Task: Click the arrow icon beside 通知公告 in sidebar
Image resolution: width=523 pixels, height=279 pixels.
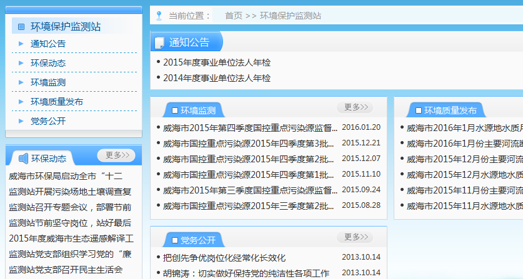Action: 21,44
